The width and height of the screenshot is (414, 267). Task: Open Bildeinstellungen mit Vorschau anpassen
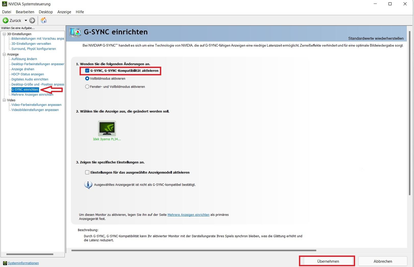(x=38, y=39)
